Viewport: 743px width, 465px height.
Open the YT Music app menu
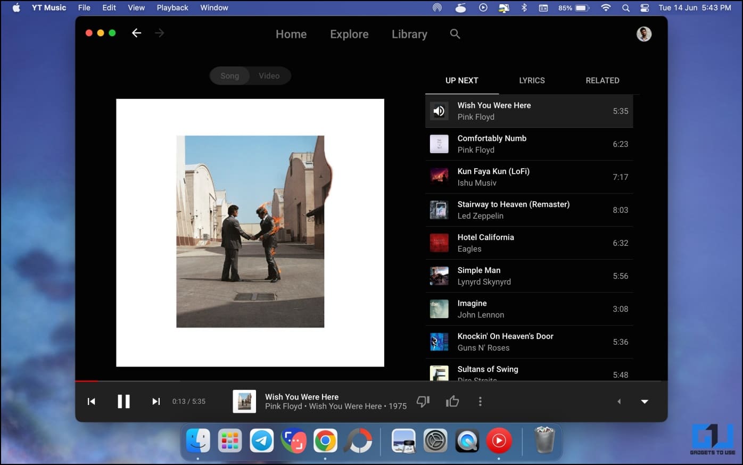pyautogui.click(x=49, y=7)
